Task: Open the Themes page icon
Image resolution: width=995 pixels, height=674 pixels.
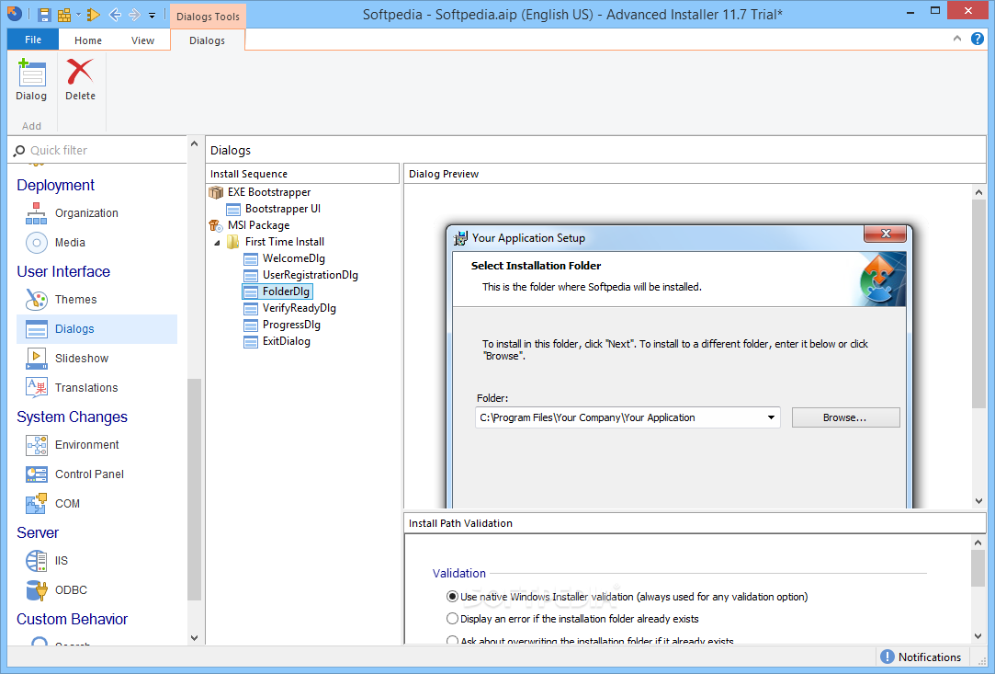Action: [36, 299]
